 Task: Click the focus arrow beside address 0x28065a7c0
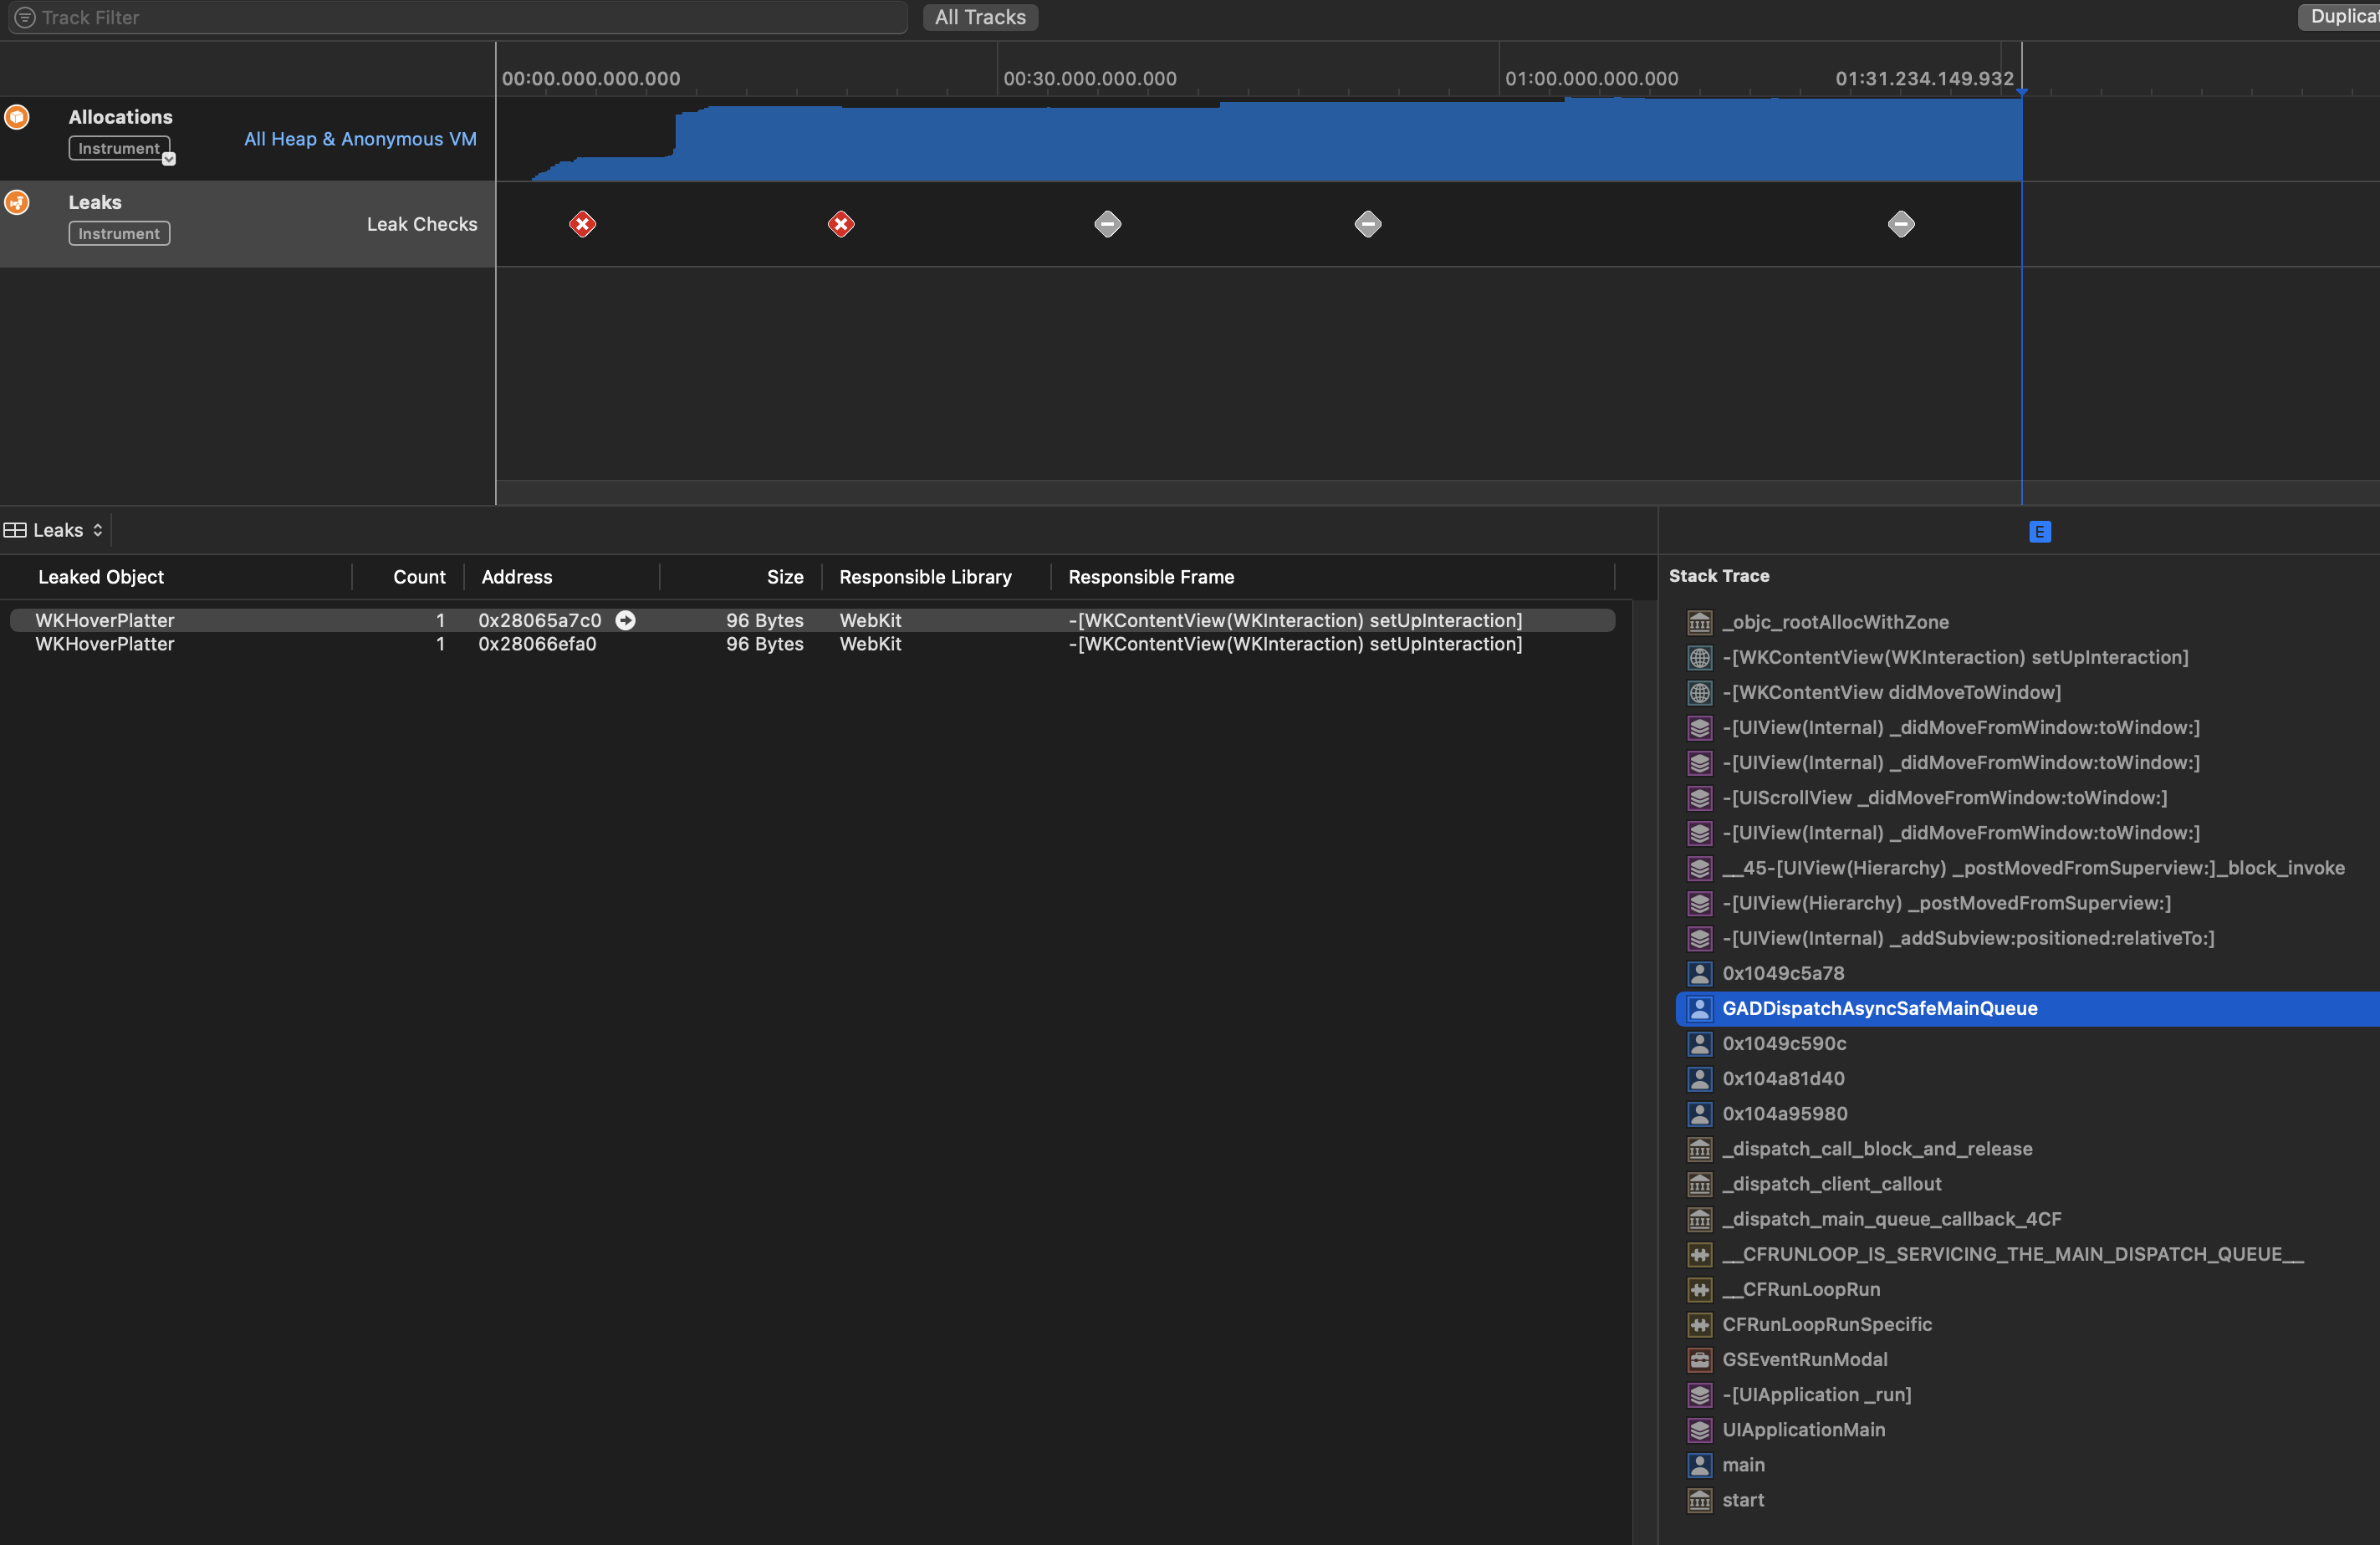626,620
